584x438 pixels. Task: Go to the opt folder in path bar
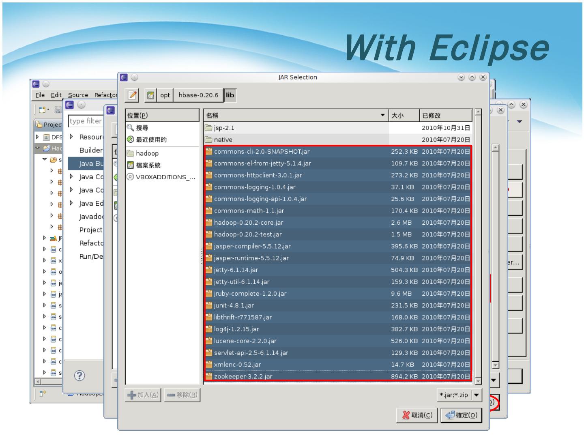coord(165,95)
